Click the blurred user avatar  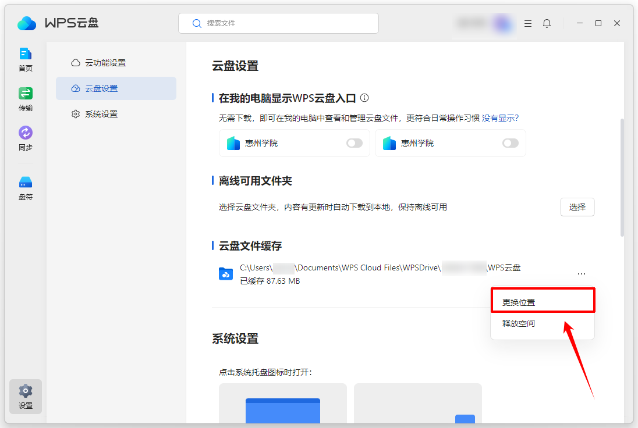[x=502, y=24]
